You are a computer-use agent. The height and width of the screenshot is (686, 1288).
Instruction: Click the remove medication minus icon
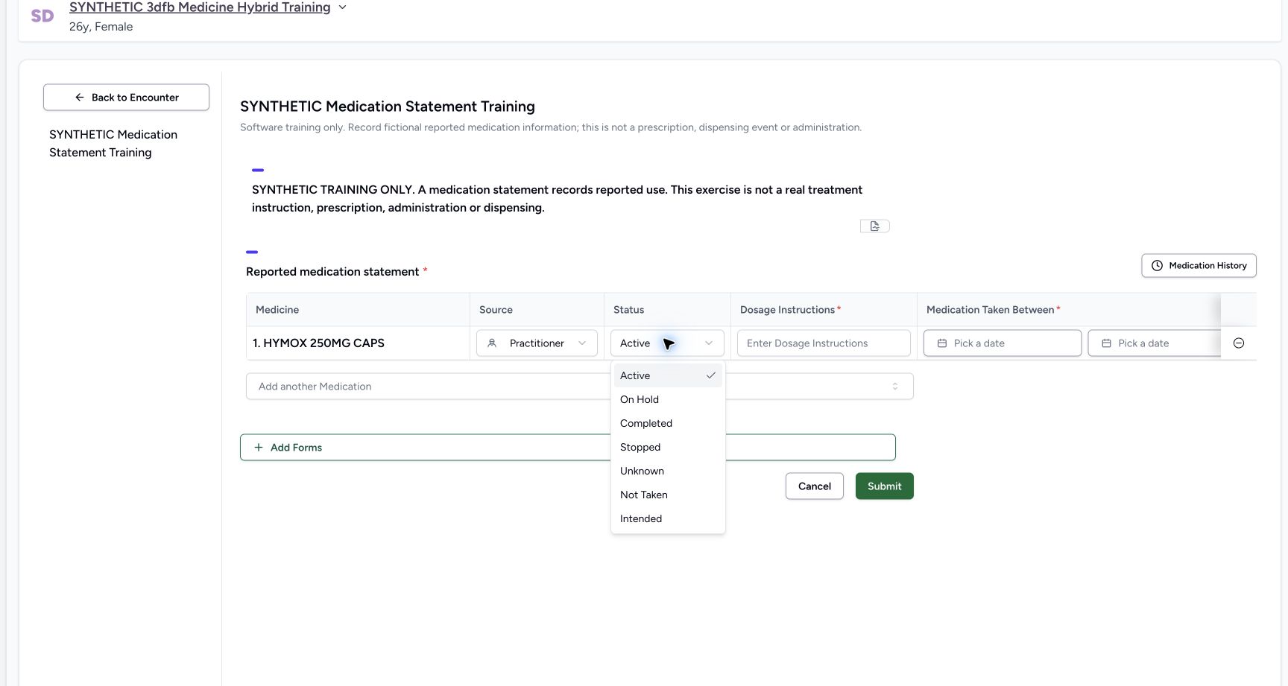pyautogui.click(x=1239, y=343)
